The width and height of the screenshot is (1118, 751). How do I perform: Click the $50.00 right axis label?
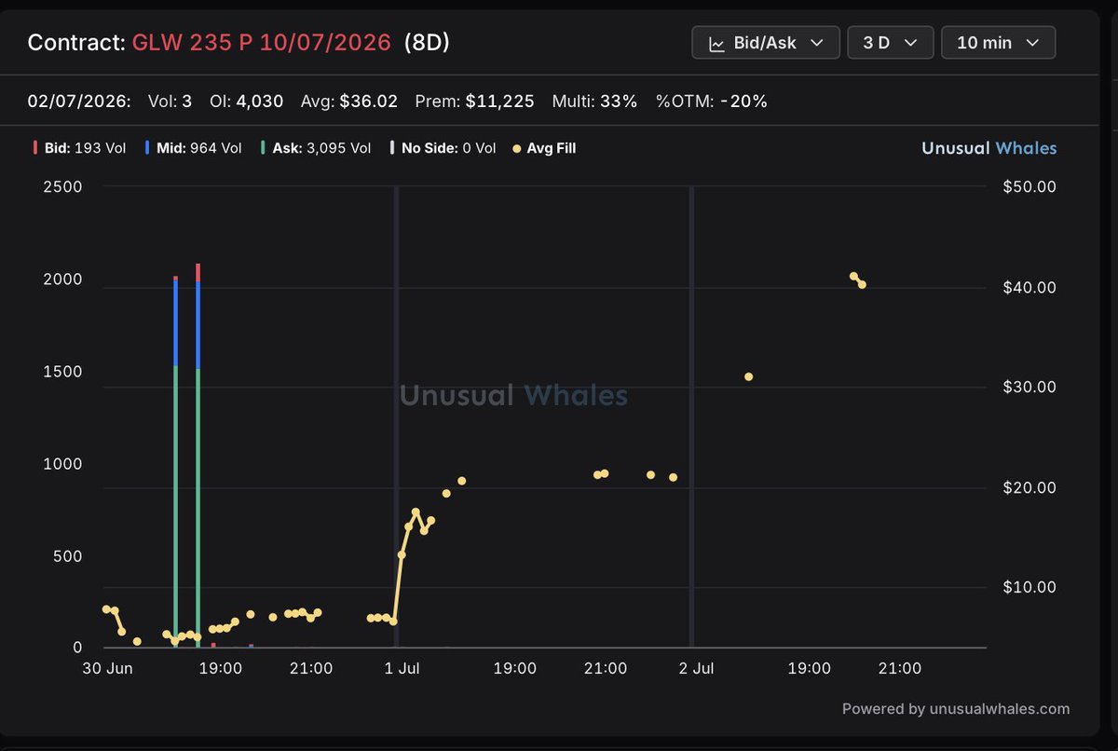pyautogui.click(x=1029, y=186)
